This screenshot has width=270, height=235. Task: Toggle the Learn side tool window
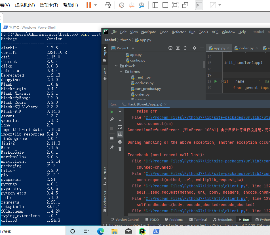click(x=105, y=74)
